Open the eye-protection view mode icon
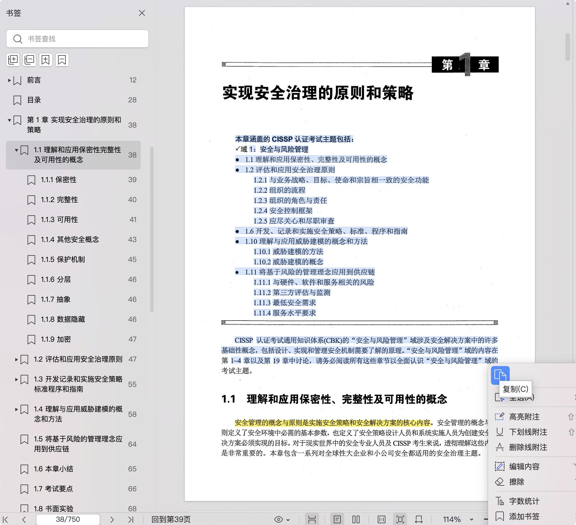 (278, 519)
